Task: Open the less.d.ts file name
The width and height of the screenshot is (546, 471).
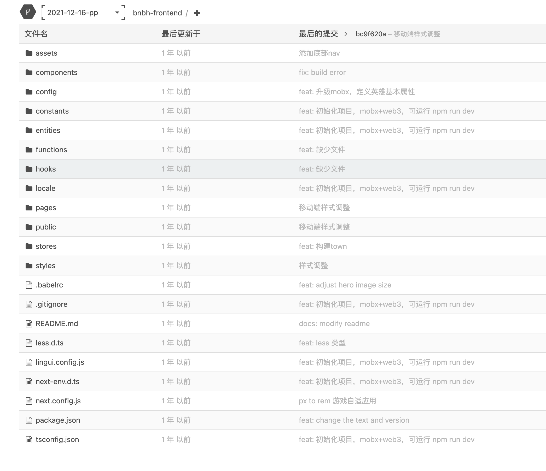Action: pos(50,343)
